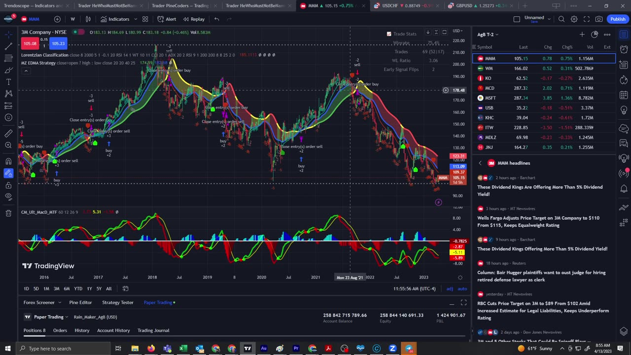The width and height of the screenshot is (631, 355).
Task: Select the JNJ row in watchlist
Action: click(x=544, y=147)
